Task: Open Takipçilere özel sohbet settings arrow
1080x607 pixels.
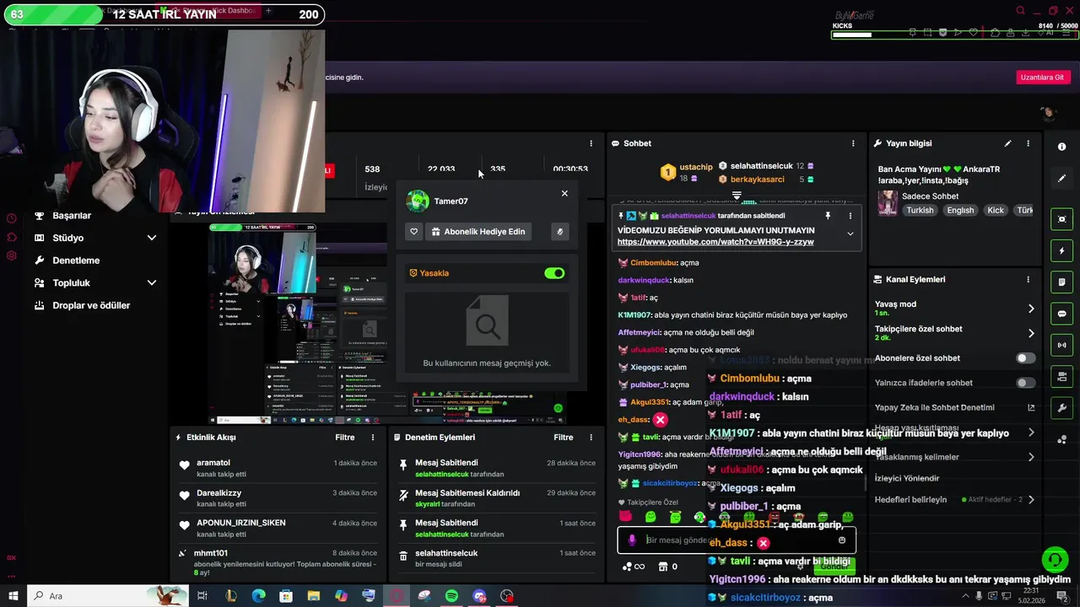Action: point(1031,333)
